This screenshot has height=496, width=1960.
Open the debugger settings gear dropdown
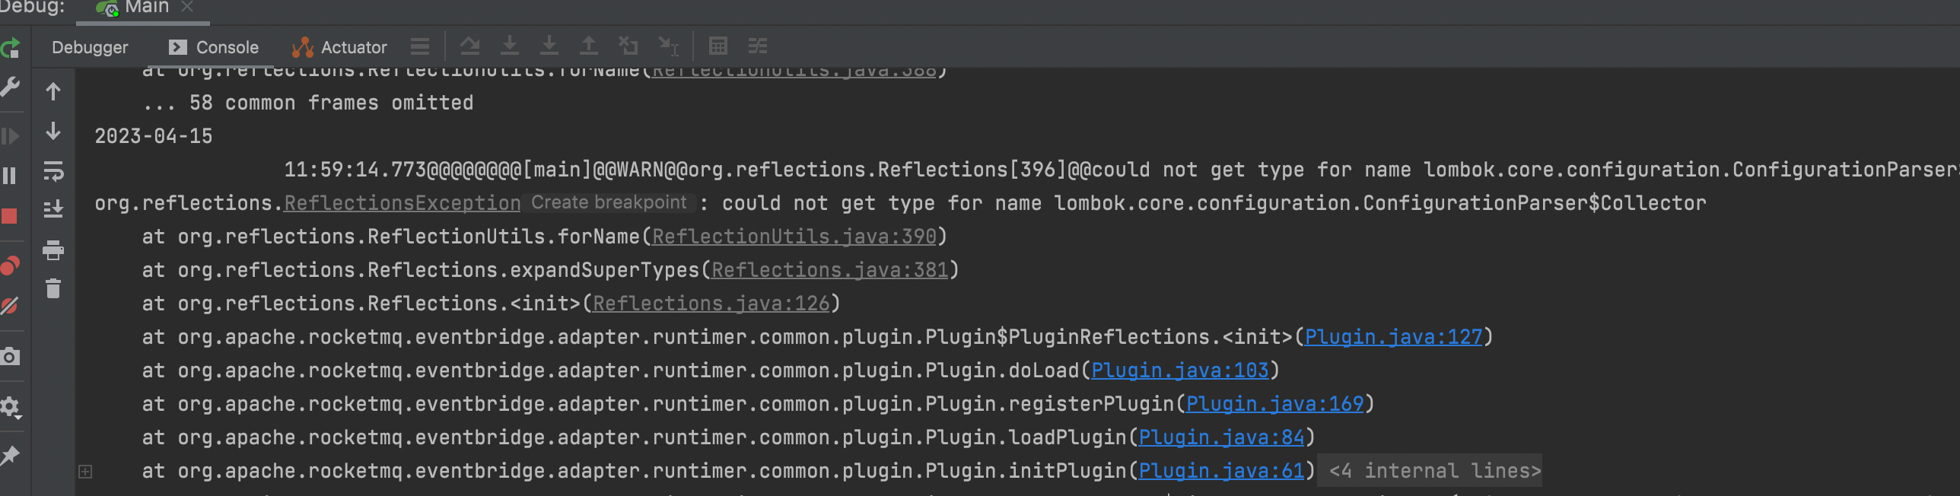tap(11, 405)
